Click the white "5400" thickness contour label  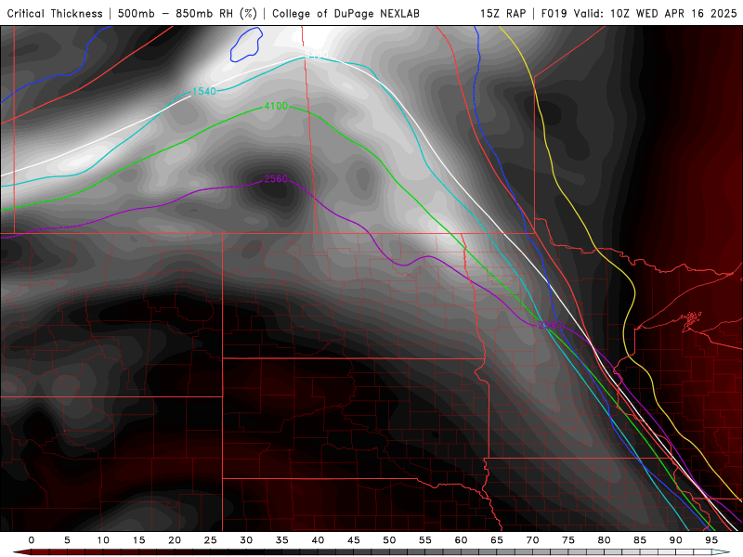coord(316,54)
